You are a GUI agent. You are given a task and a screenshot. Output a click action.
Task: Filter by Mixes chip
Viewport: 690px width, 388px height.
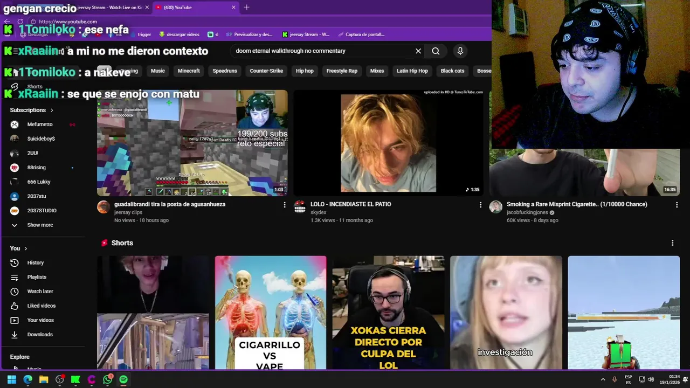tap(377, 71)
